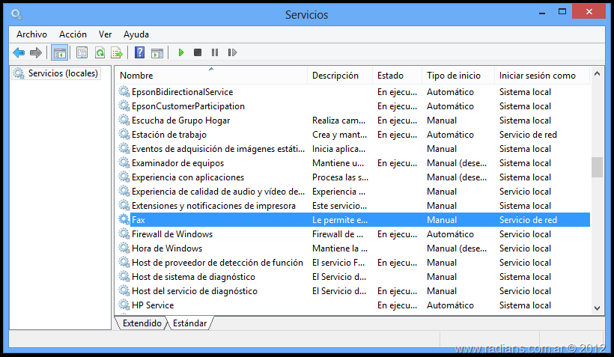Image resolution: width=614 pixels, height=357 pixels.
Task: Sort by the Nombre column header
Action: click(136, 76)
